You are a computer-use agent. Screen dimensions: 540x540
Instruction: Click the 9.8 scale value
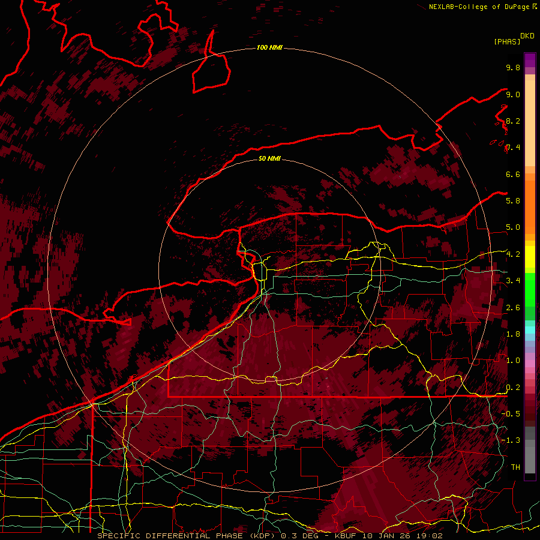coord(513,67)
